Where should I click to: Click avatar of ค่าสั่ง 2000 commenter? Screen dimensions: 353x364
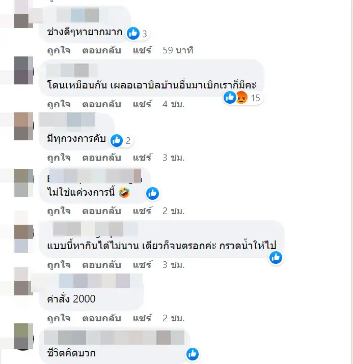click(x=24, y=281)
